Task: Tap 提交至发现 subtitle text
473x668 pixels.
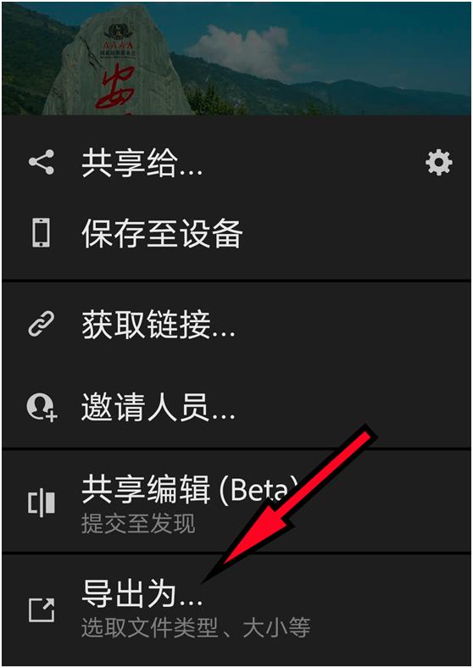Action: coord(138,524)
